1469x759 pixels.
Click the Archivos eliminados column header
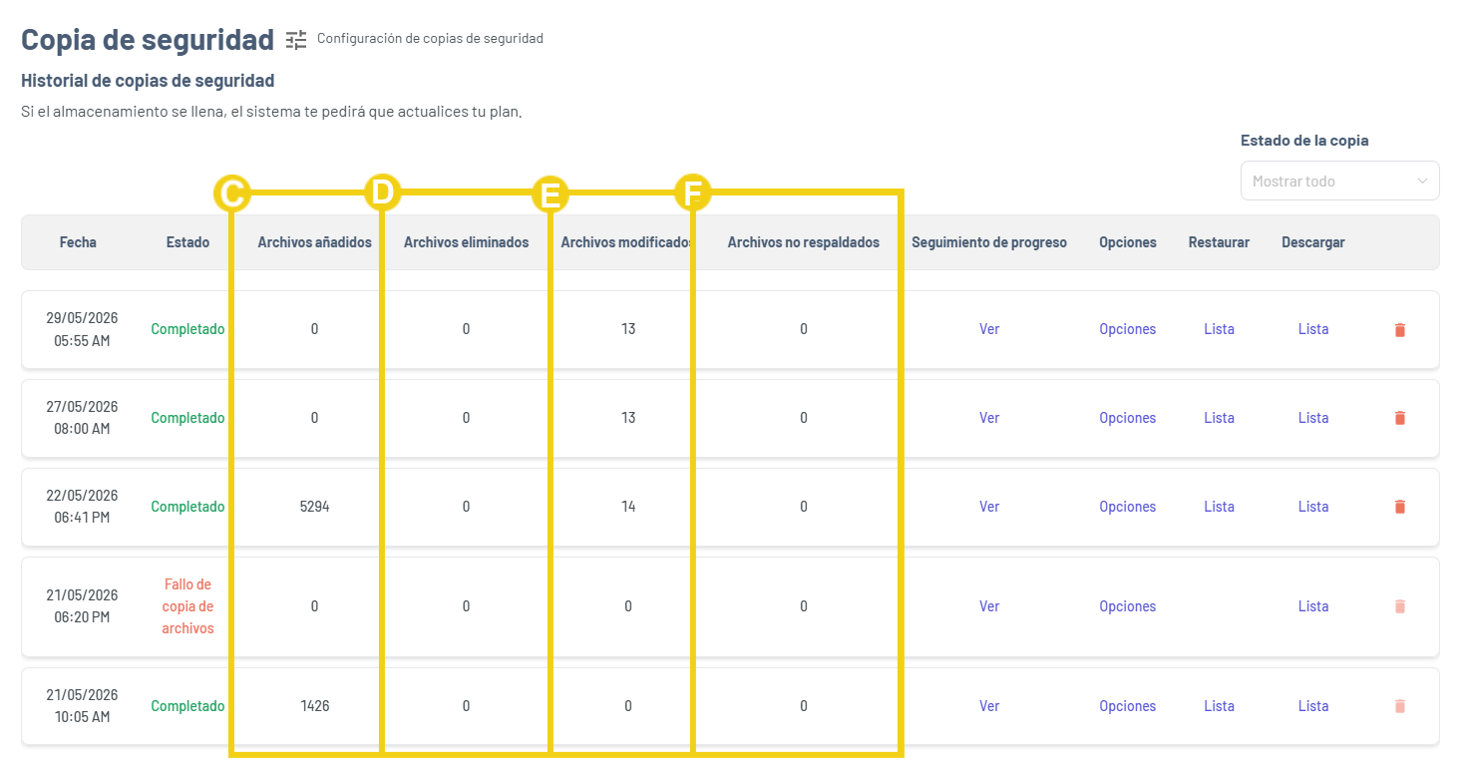[x=466, y=242]
